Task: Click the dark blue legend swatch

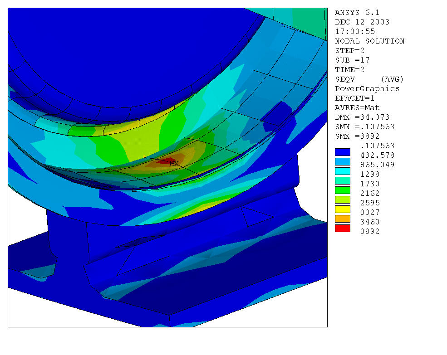Action: coord(342,152)
